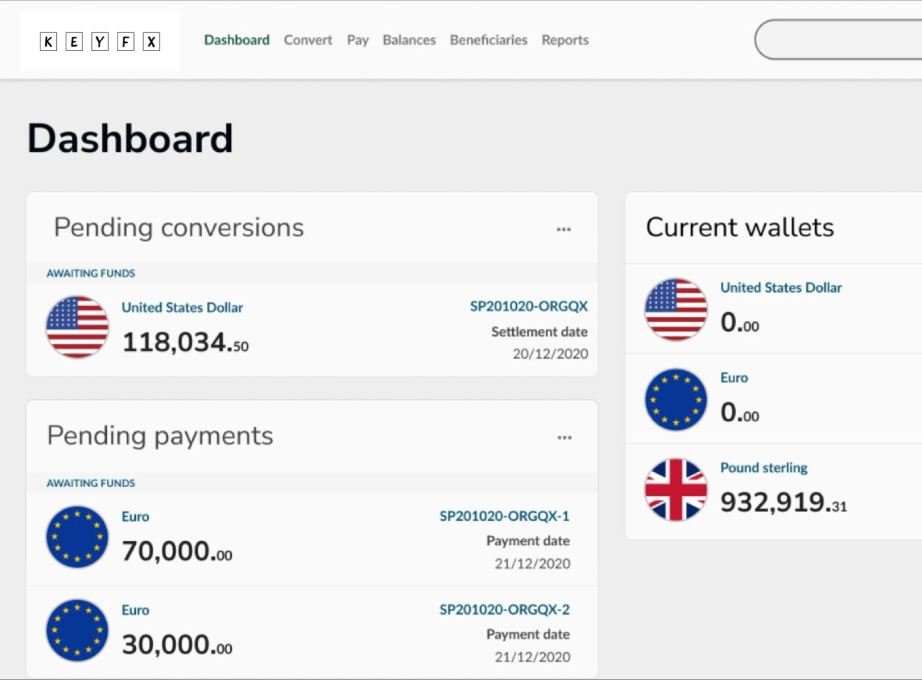
Task: Open Pending payments three-dot menu
Action: click(x=564, y=438)
